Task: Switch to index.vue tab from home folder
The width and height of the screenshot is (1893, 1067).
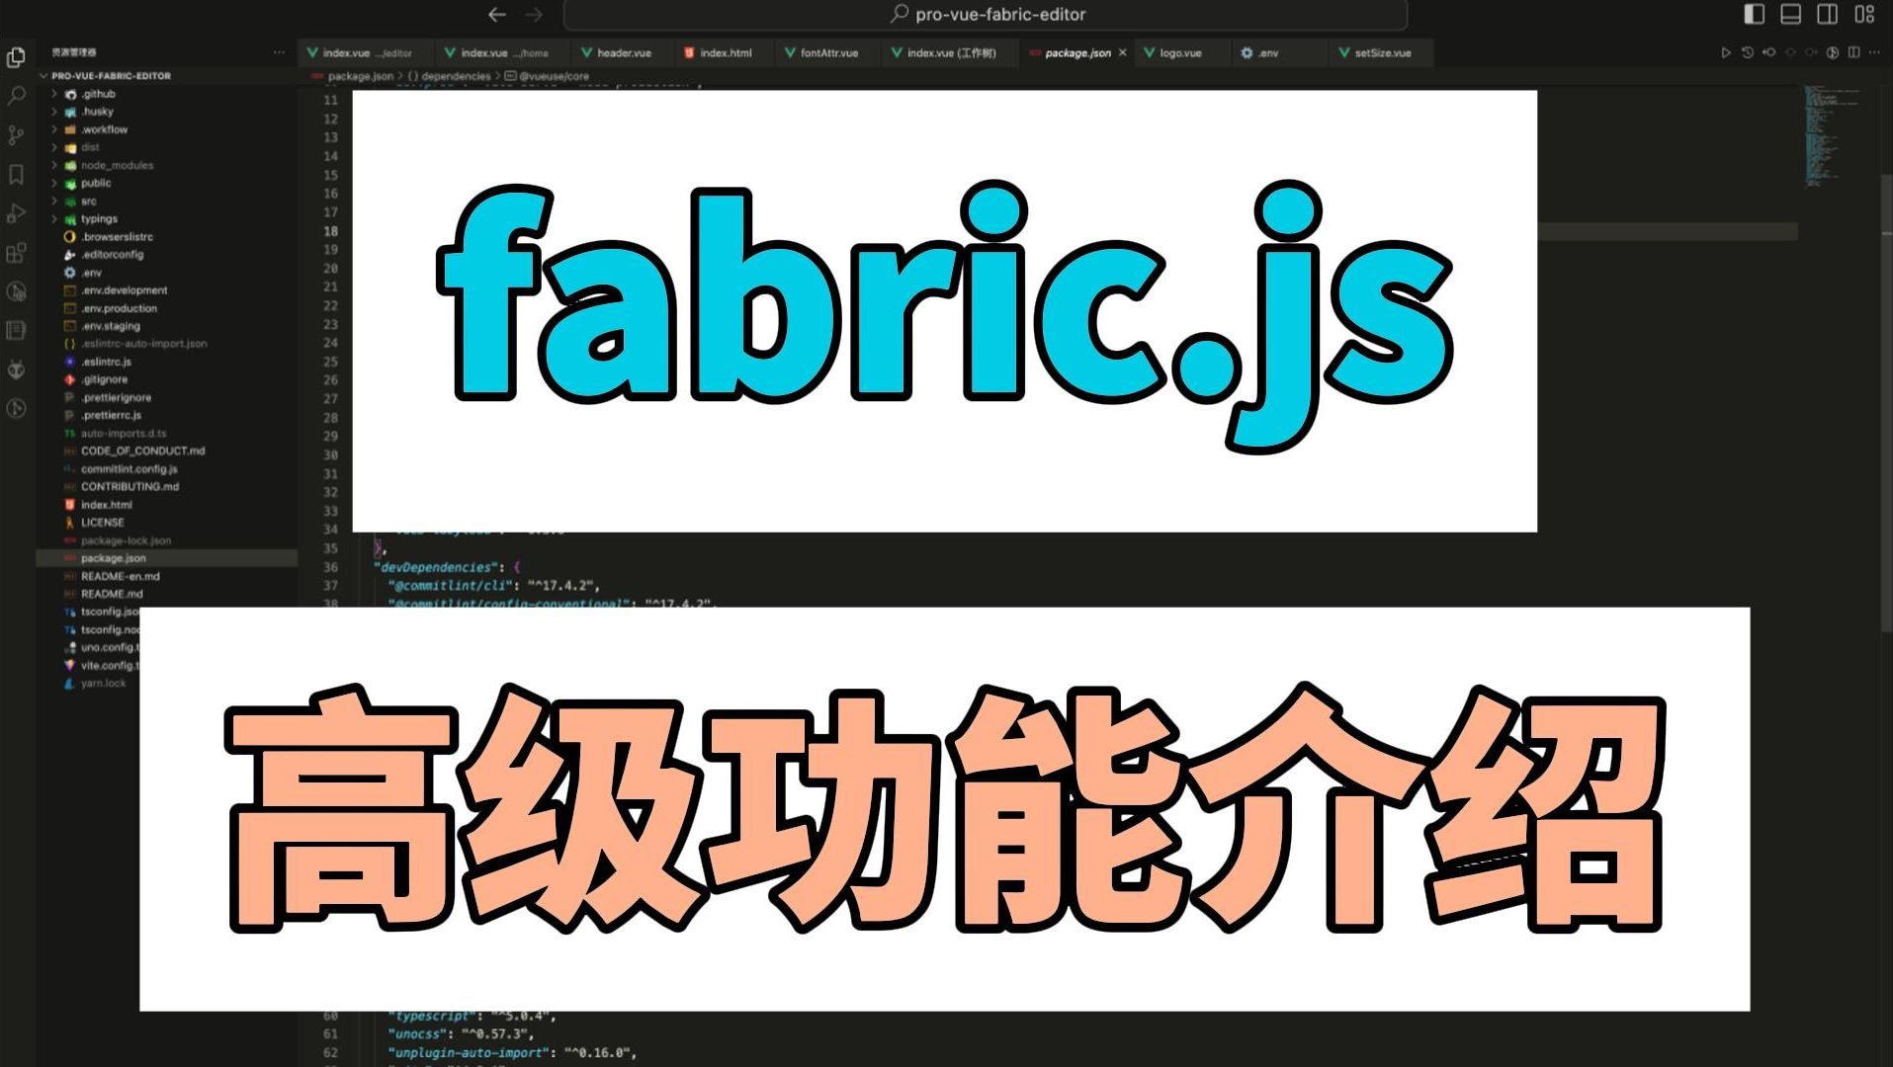Action: point(504,53)
